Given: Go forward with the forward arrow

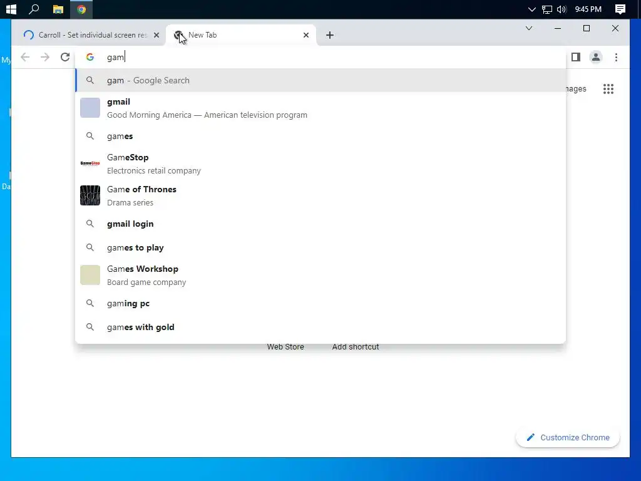Looking at the screenshot, I should 45,57.
